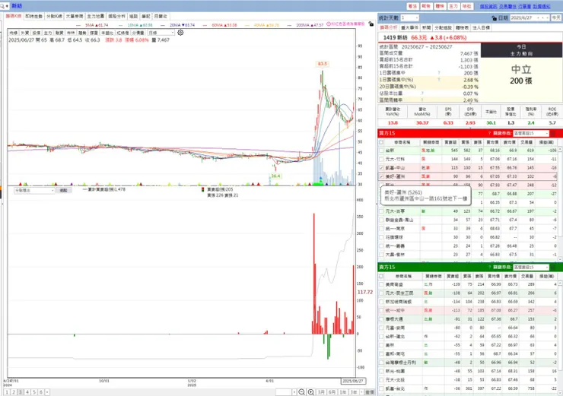Switch to the 主力地圖 tab
This screenshot has height=396, width=563.
(96, 16)
